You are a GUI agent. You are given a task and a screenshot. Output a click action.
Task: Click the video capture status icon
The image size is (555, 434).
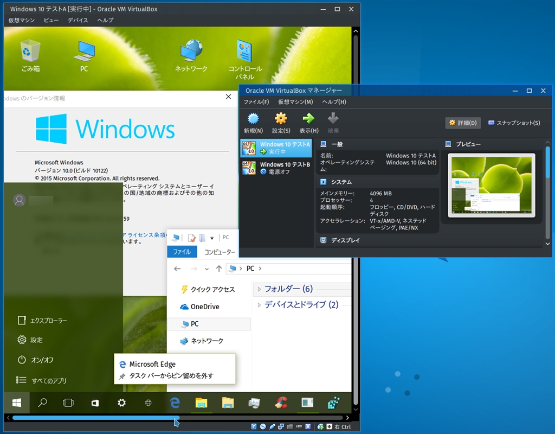299,426
